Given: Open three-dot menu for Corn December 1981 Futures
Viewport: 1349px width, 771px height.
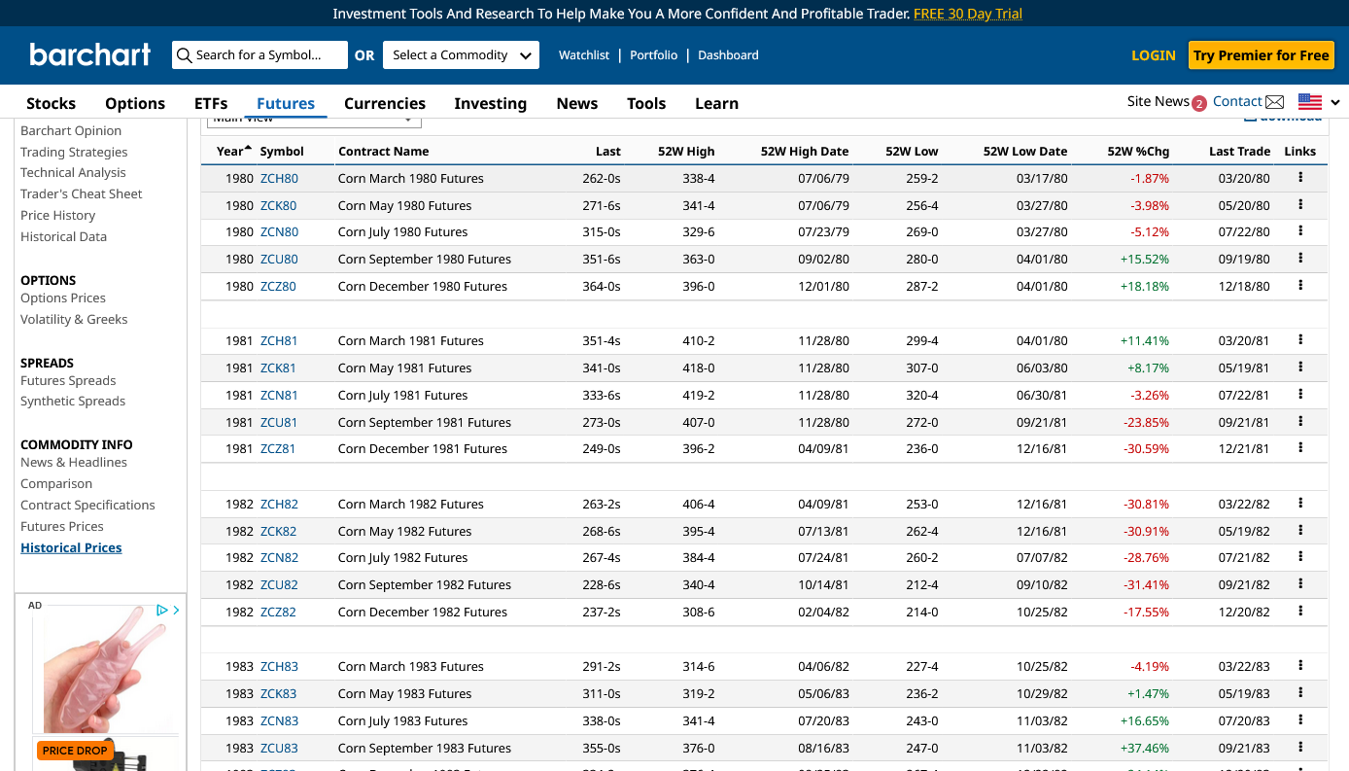Looking at the screenshot, I should click(1299, 448).
